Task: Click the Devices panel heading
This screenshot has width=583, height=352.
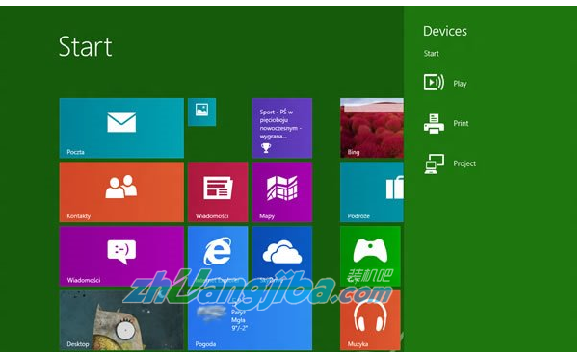Action: point(445,31)
